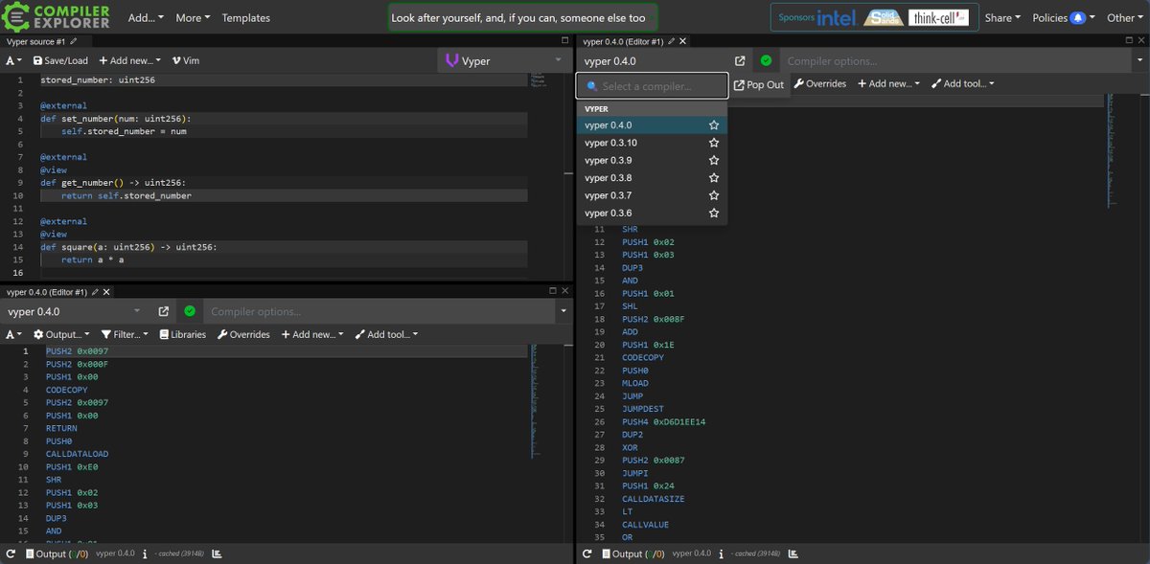Open Output in right pane status bar
1150x564 pixels.
point(633,553)
